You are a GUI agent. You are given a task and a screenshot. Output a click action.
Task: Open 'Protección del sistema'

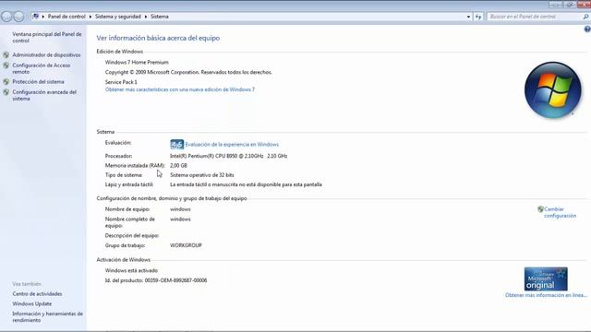click(38, 82)
